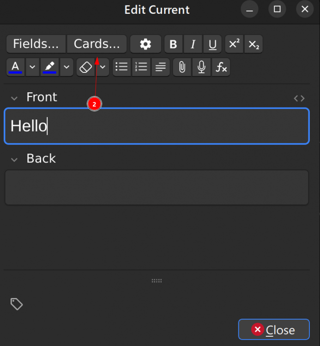The width and height of the screenshot is (320, 346).
Task: Toggle italic formatting
Action: (193, 44)
